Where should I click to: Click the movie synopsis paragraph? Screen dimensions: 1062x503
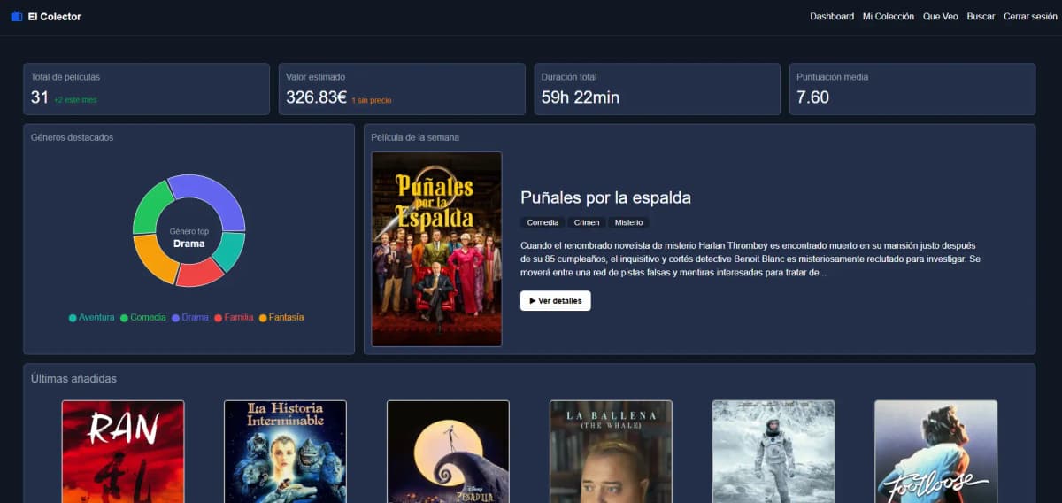tap(750, 259)
